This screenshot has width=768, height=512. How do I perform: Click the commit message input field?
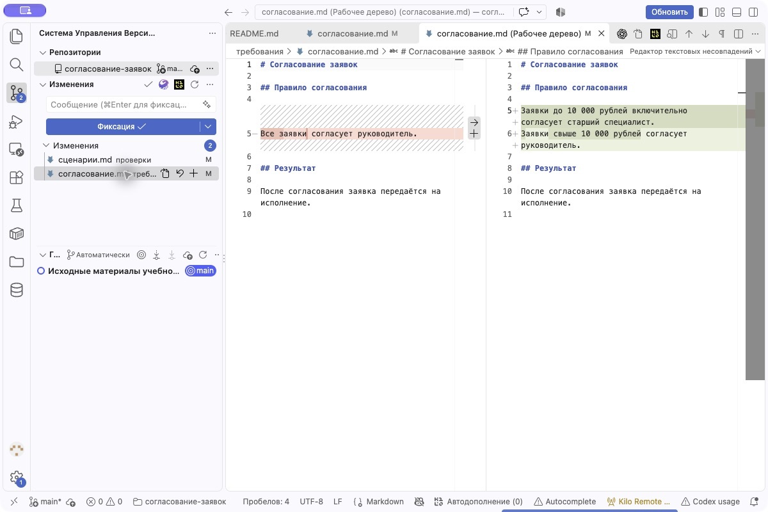[x=131, y=104]
